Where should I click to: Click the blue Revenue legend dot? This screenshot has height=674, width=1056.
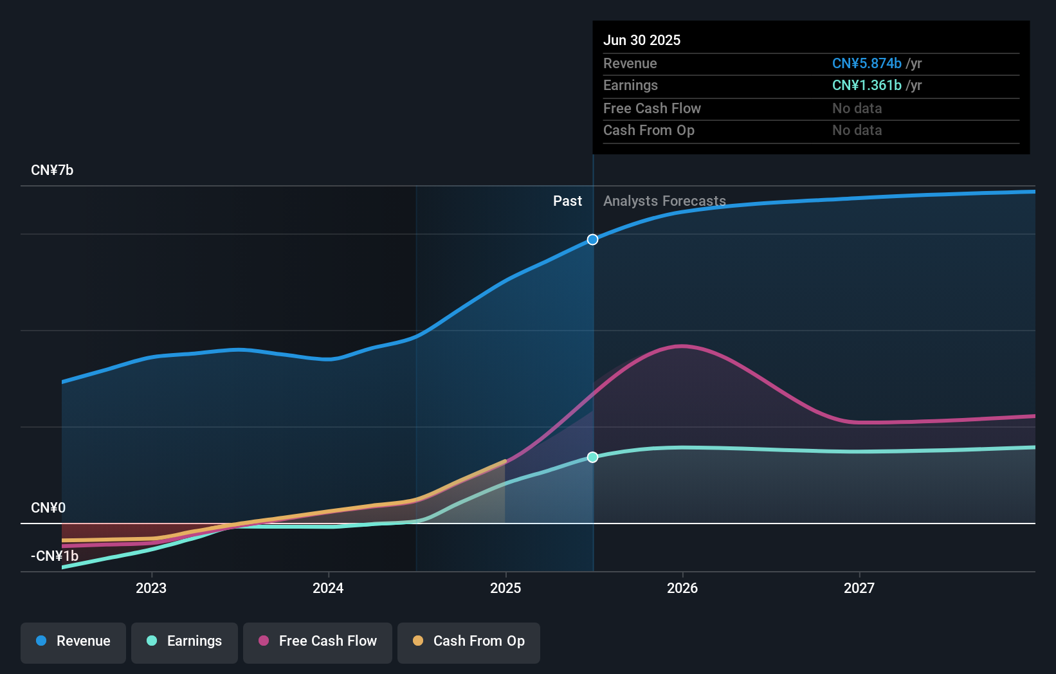(x=42, y=641)
